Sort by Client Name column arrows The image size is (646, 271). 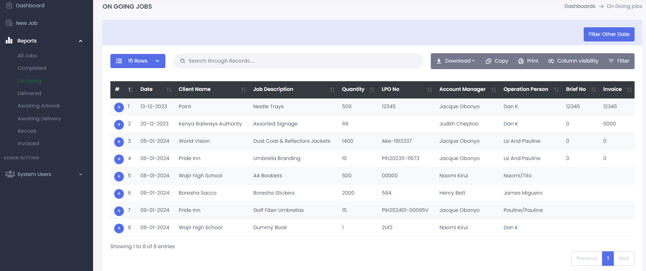coord(243,90)
